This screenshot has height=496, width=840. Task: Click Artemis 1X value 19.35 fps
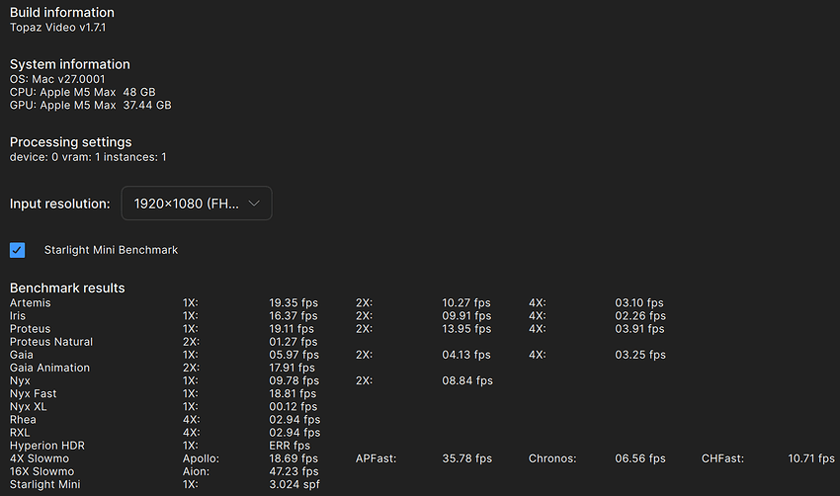pyautogui.click(x=294, y=302)
